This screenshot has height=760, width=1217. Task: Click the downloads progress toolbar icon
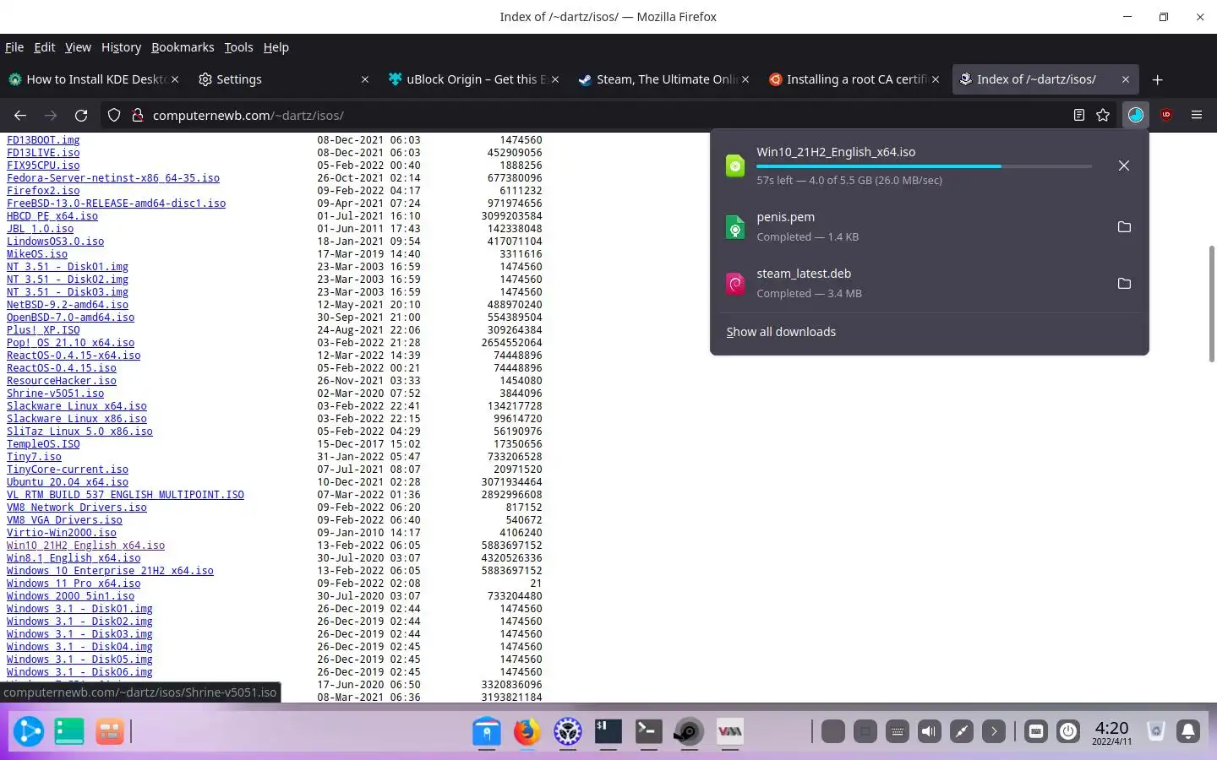pyautogui.click(x=1136, y=115)
